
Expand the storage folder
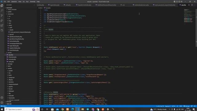(x=10, y=64)
